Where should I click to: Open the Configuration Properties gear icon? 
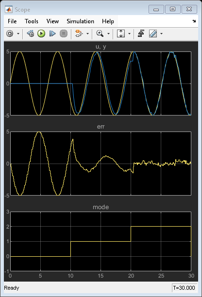10,33
